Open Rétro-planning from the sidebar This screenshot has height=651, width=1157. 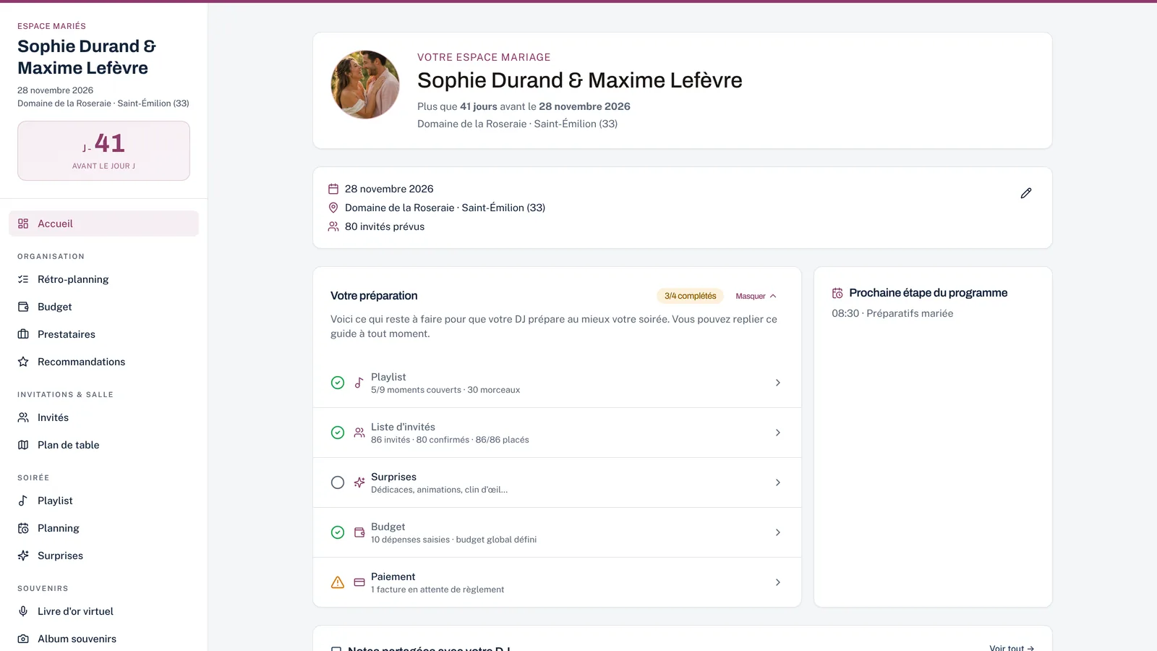[103, 279]
